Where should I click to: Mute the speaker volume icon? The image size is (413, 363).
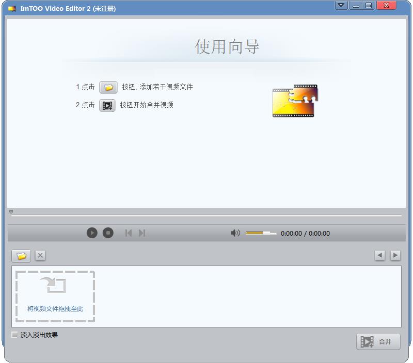(x=235, y=233)
